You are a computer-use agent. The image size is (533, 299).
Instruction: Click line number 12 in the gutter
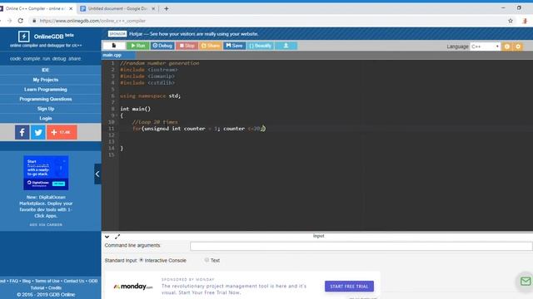tap(111, 135)
